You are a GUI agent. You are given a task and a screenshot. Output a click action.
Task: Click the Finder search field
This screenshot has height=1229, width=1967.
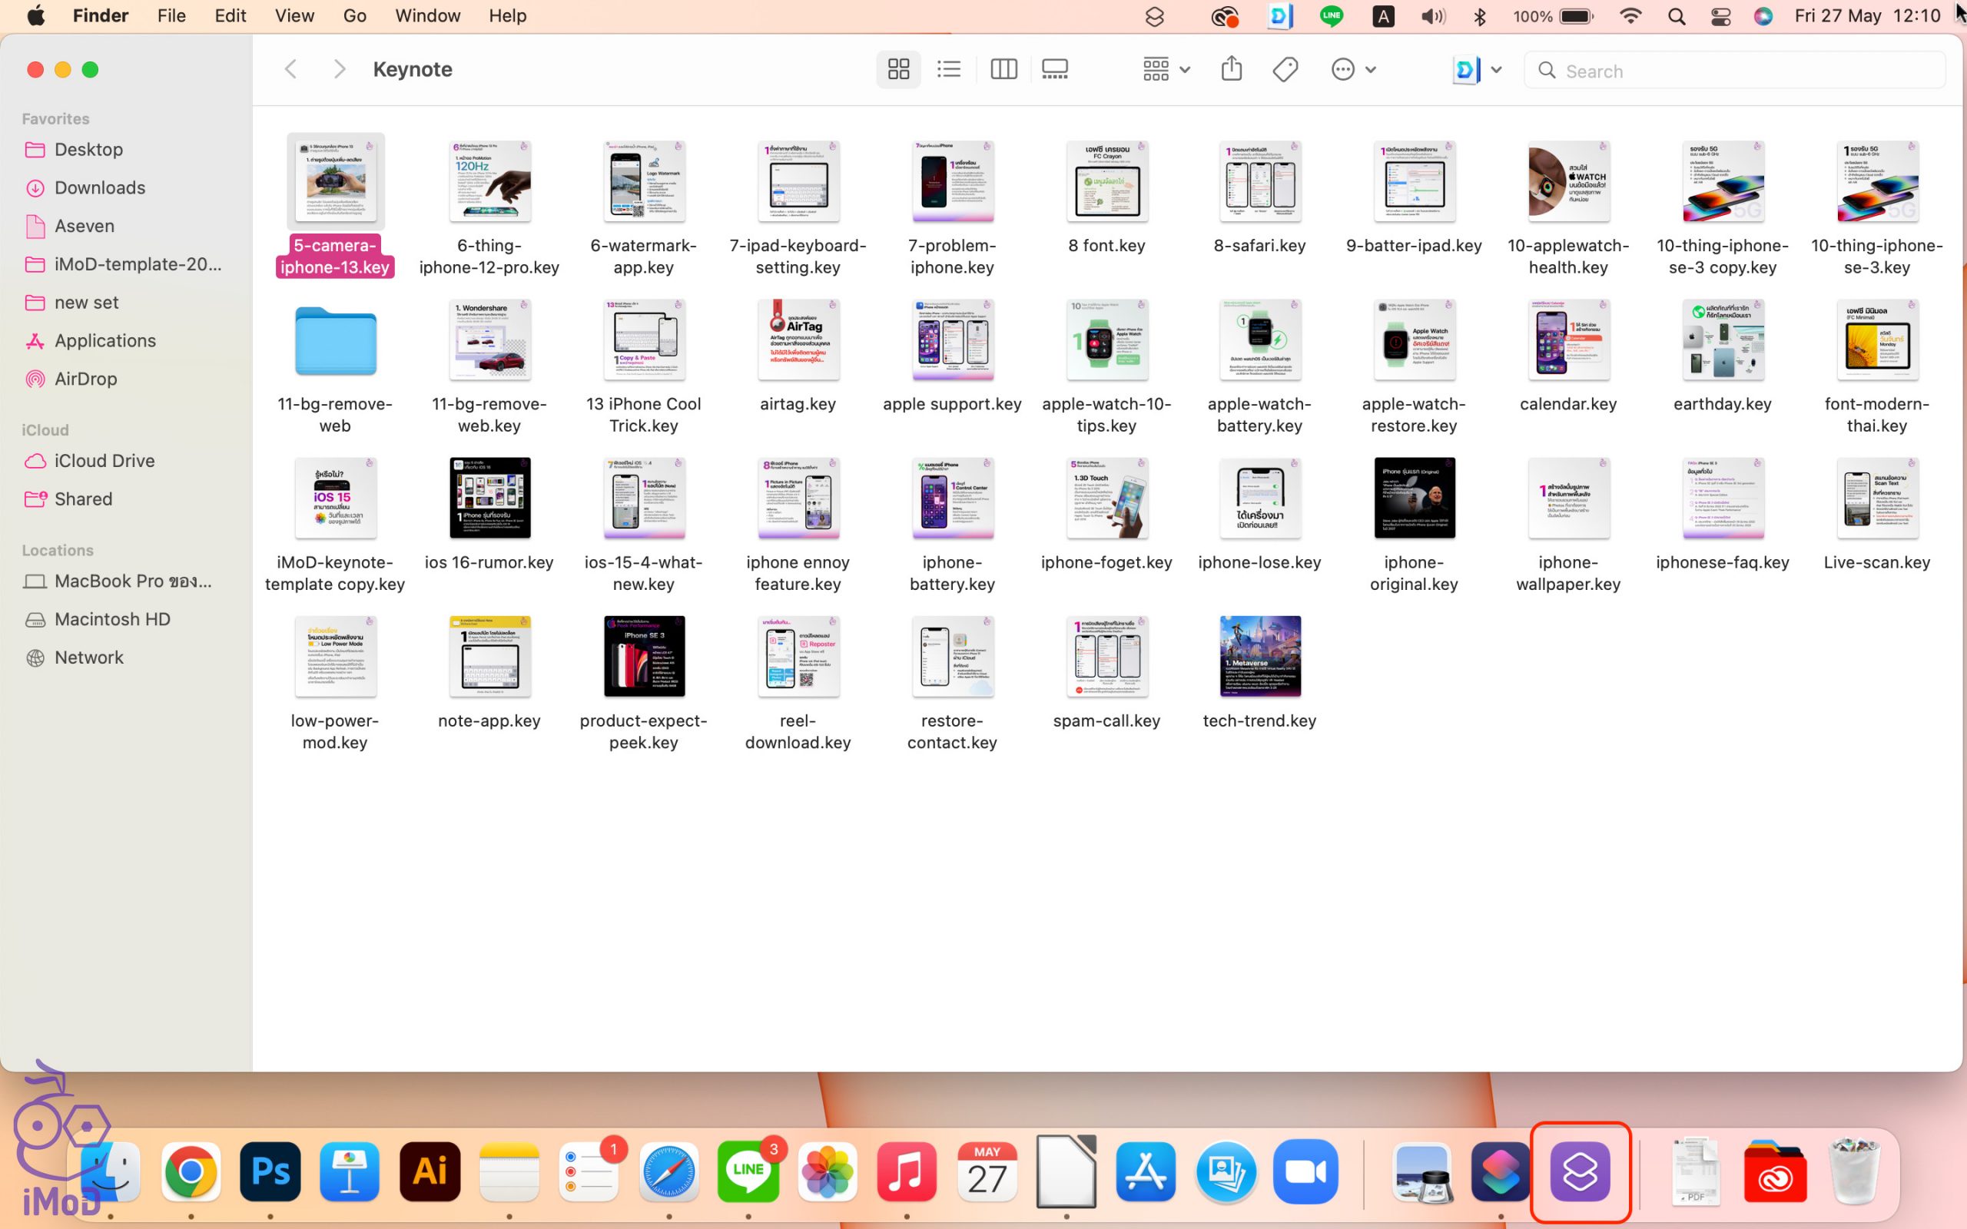click(1740, 71)
